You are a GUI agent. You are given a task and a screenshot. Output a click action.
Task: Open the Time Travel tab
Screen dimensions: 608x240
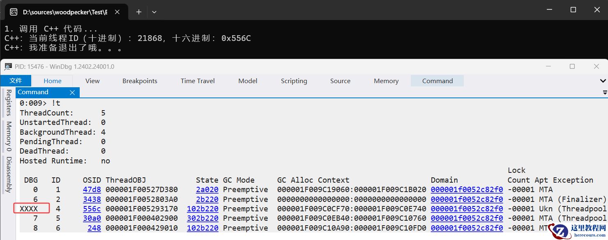198,81
